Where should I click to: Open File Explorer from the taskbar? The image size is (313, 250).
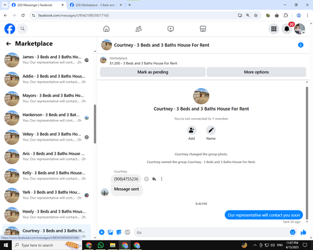point(113,245)
